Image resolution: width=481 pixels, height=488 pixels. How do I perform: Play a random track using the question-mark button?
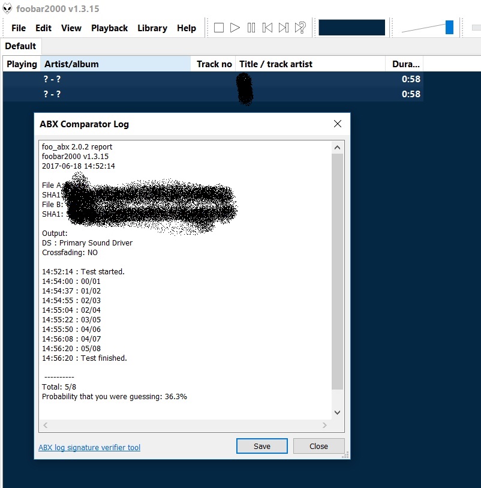(300, 28)
